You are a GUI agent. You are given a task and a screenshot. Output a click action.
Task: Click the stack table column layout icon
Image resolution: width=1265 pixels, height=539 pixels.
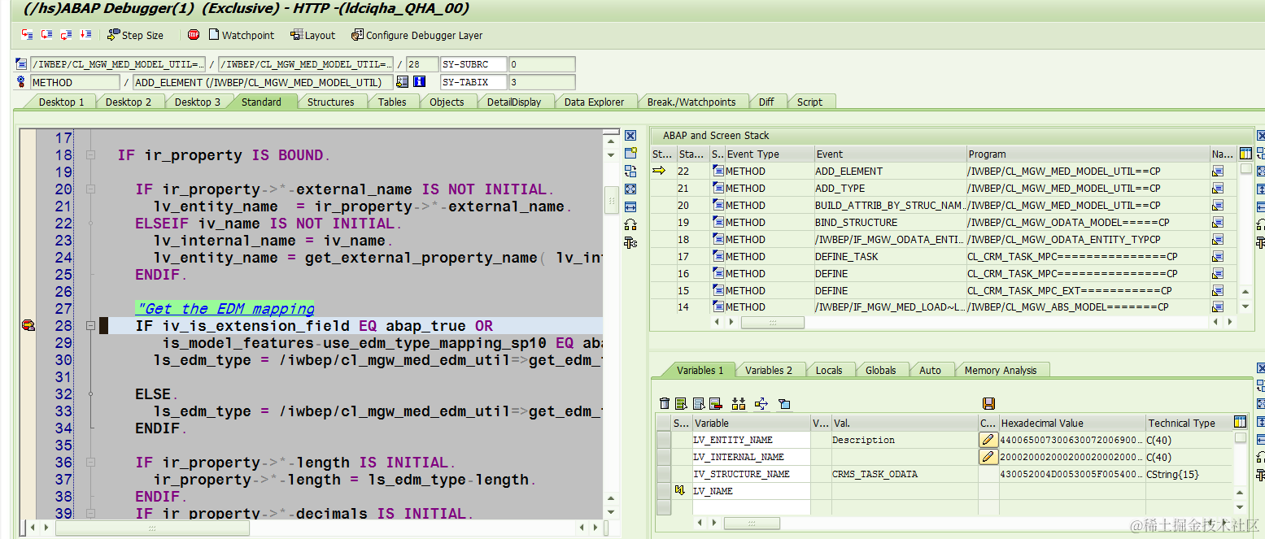[1245, 154]
